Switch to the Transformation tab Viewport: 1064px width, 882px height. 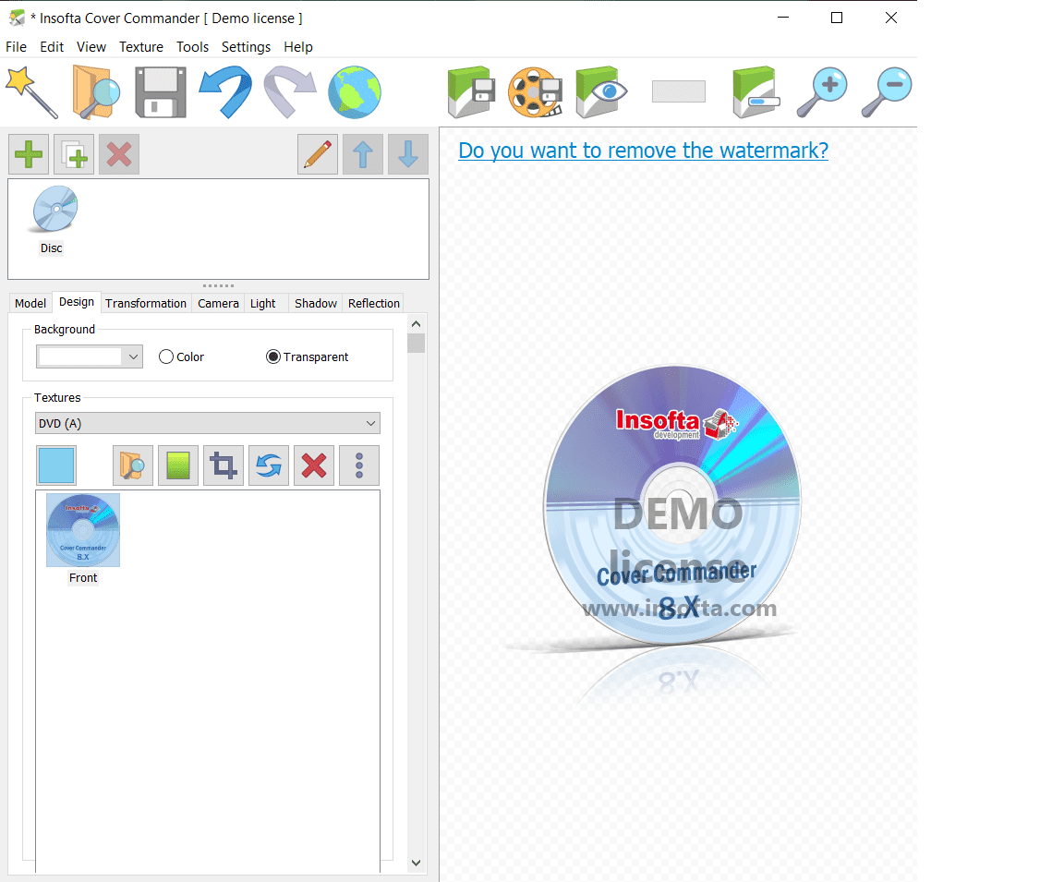(x=145, y=303)
